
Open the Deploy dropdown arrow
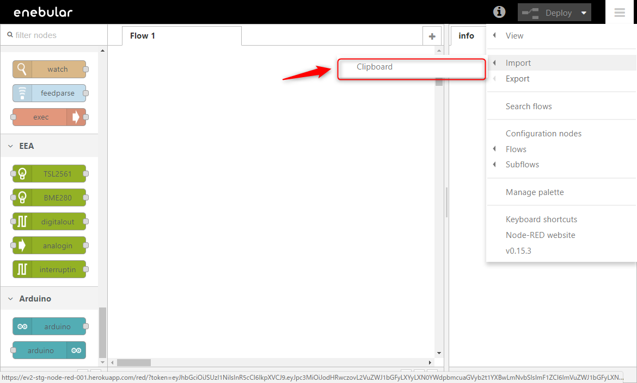pyautogui.click(x=584, y=12)
